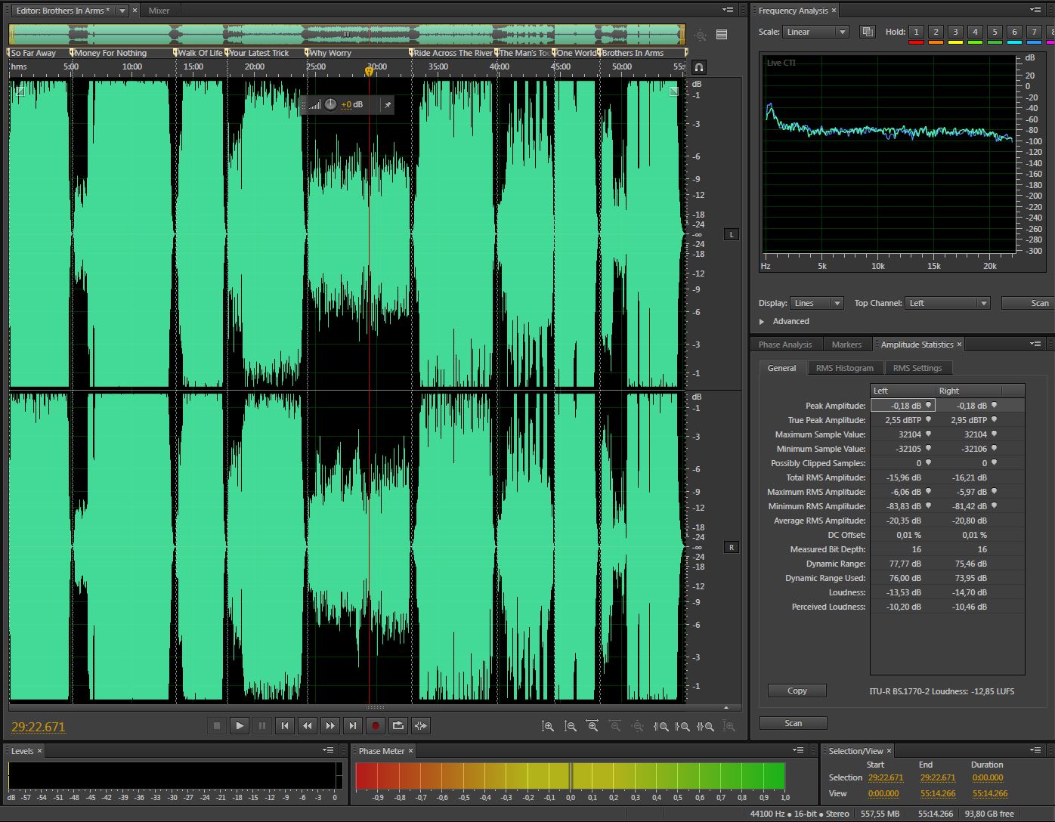The height and width of the screenshot is (822, 1055).
Task: Enable Hold 1 in Frequency Analysis
Action: (916, 32)
